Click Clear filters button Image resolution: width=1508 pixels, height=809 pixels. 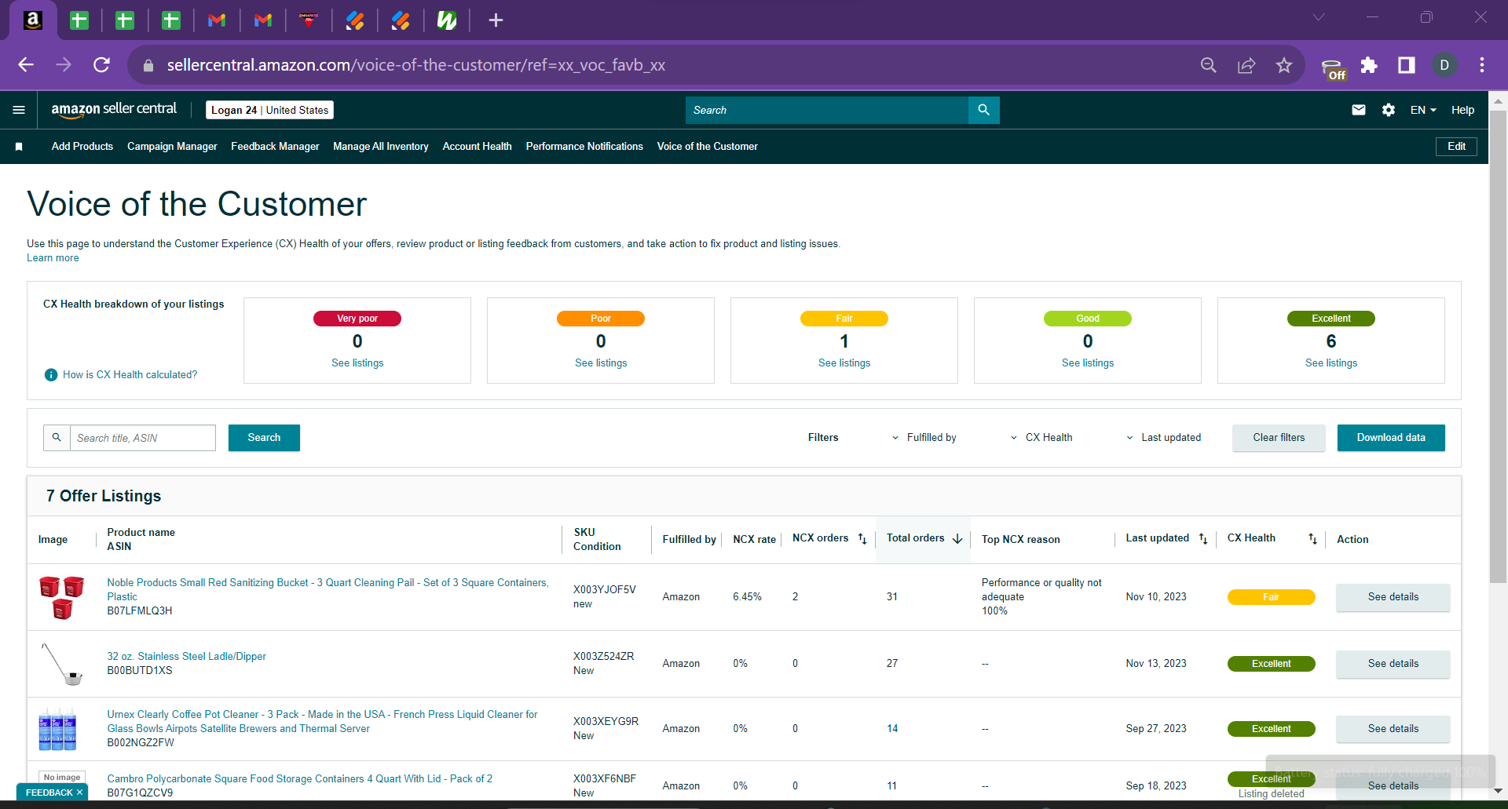tap(1279, 438)
